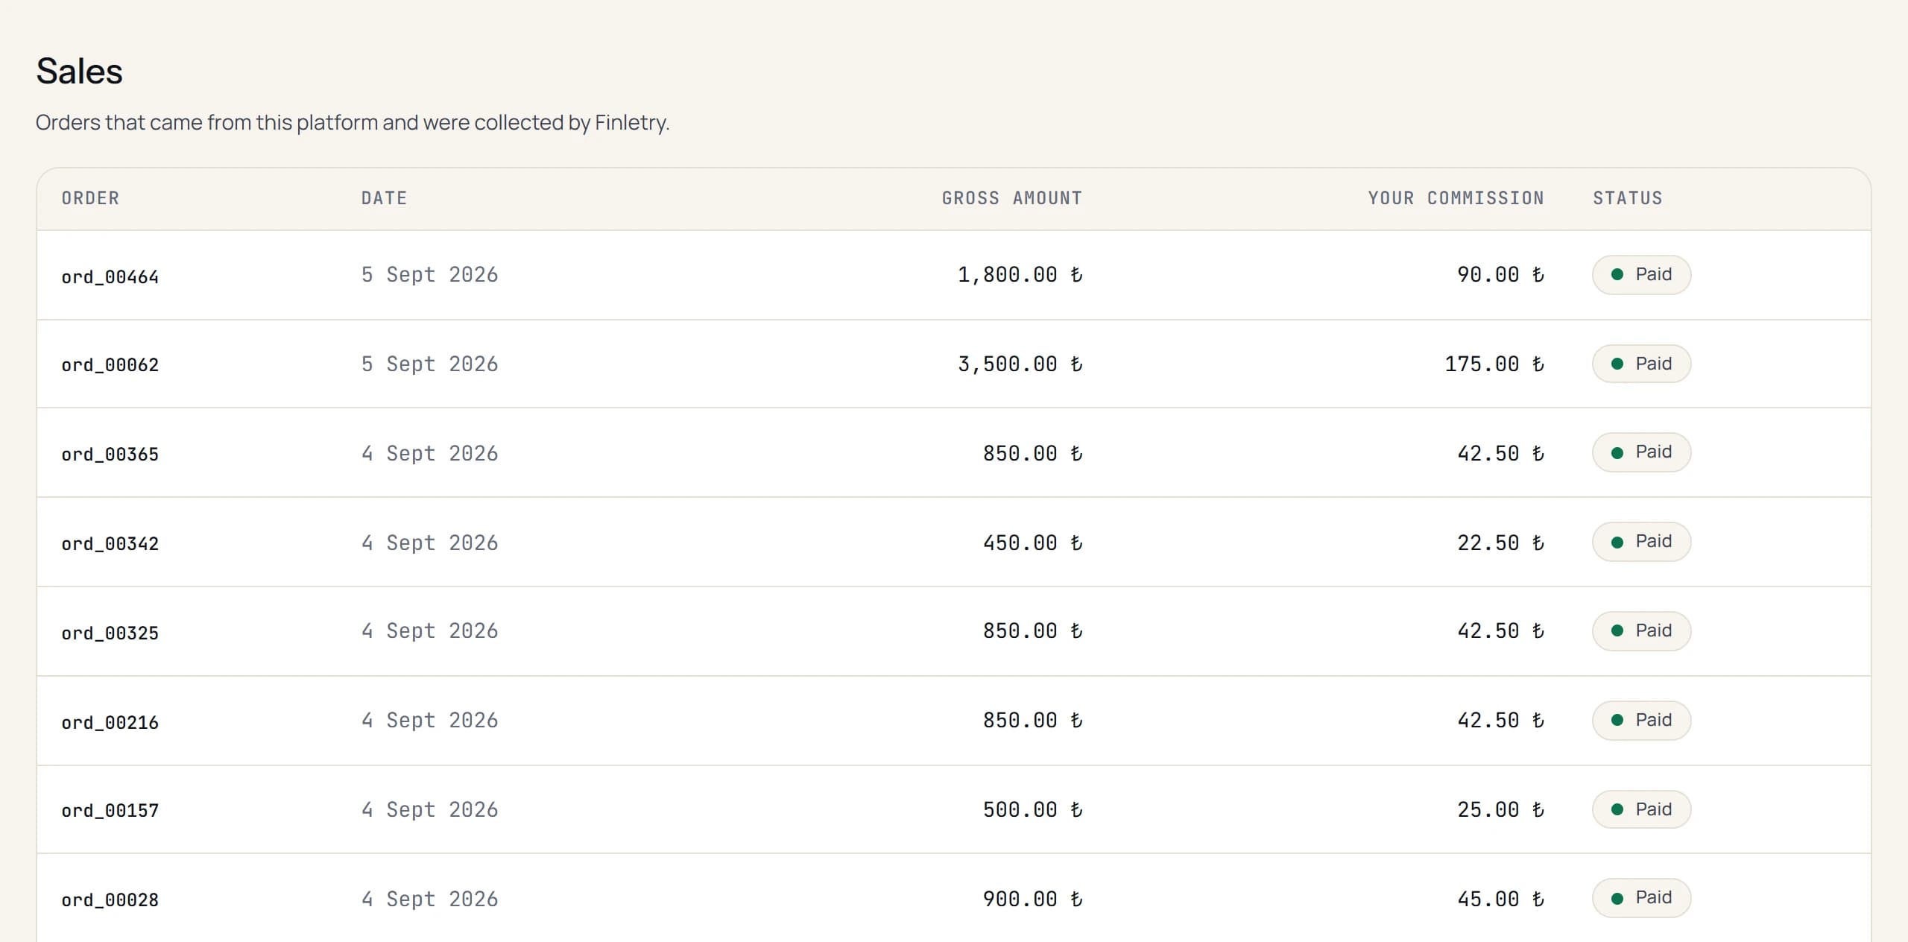This screenshot has width=1908, height=942.
Task: Click the Paid badge for ord_00157
Action: (x=1641, y=809)
